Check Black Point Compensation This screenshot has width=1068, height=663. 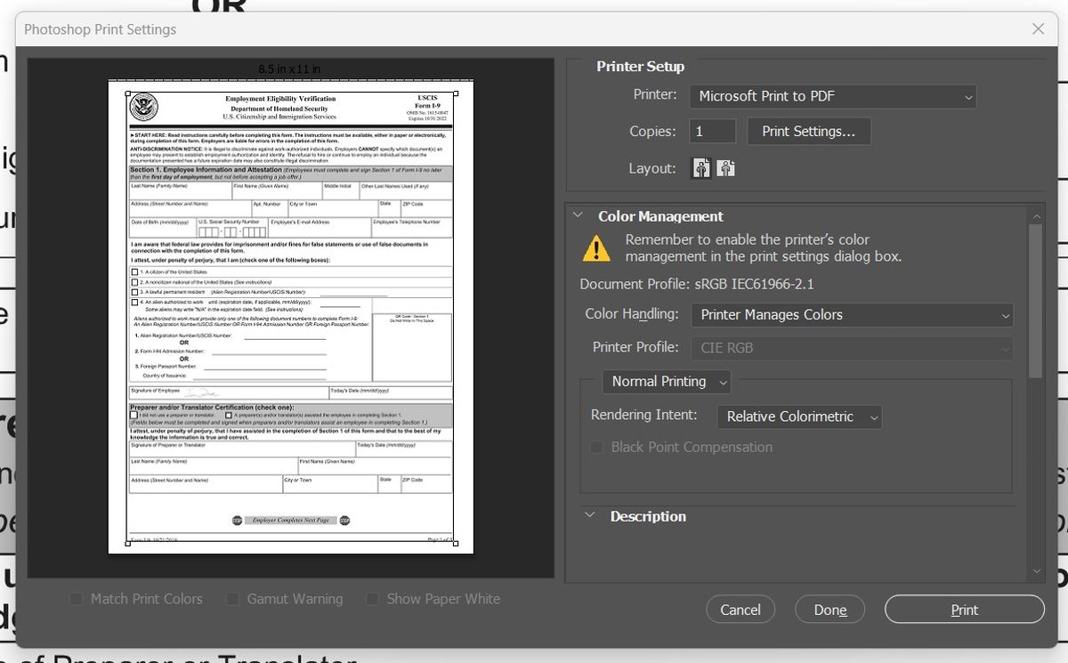tap(596, 447)
